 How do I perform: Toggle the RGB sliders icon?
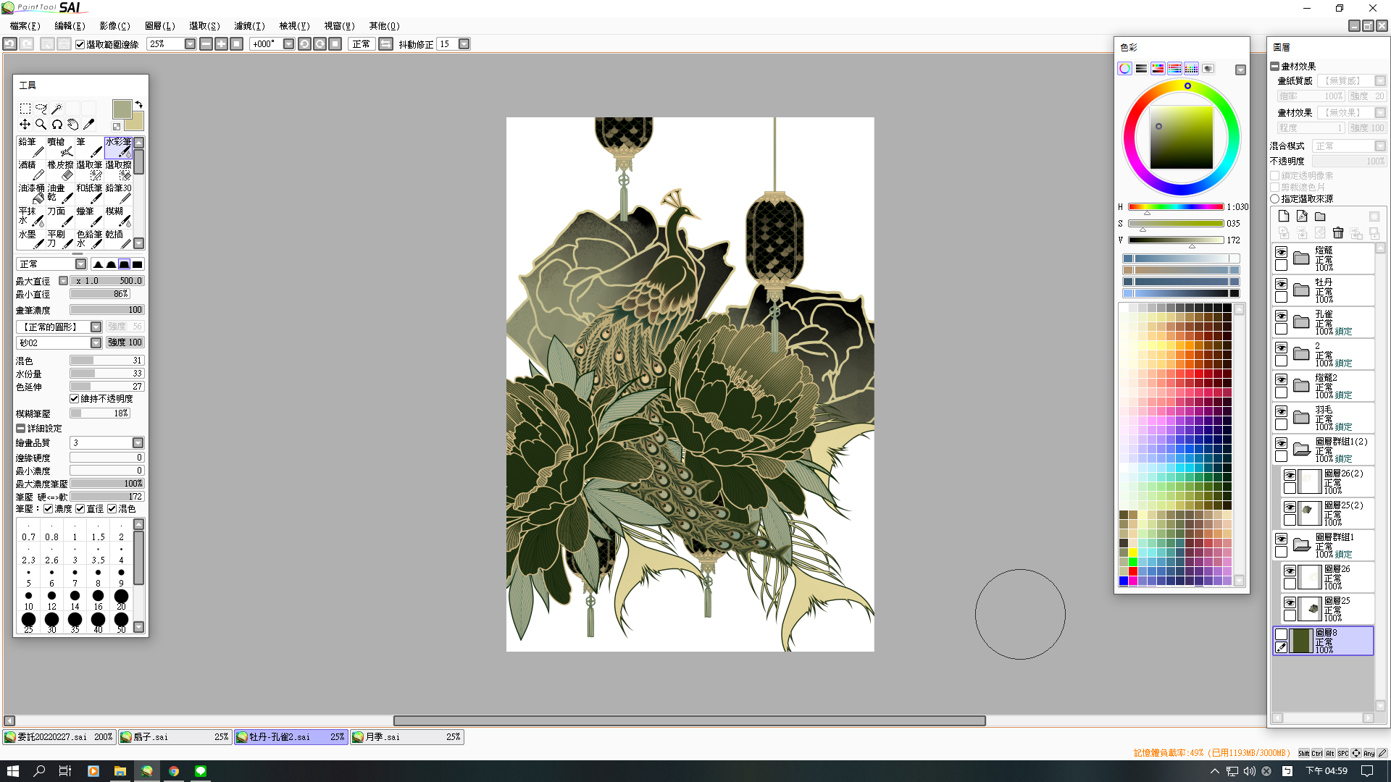[1141, 69]
